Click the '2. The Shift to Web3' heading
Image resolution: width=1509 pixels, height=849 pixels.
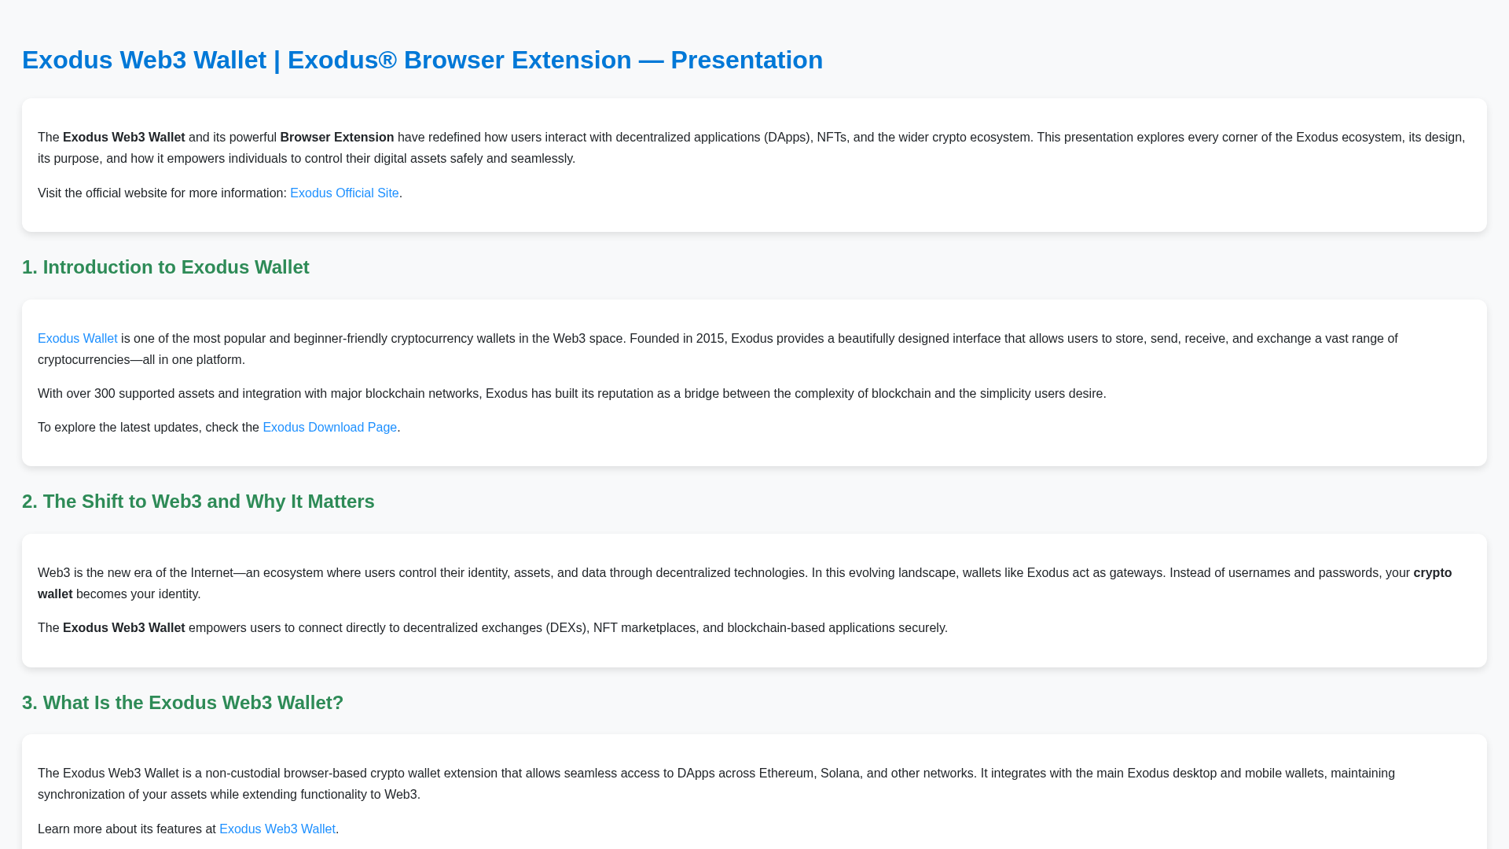(198, 502)
